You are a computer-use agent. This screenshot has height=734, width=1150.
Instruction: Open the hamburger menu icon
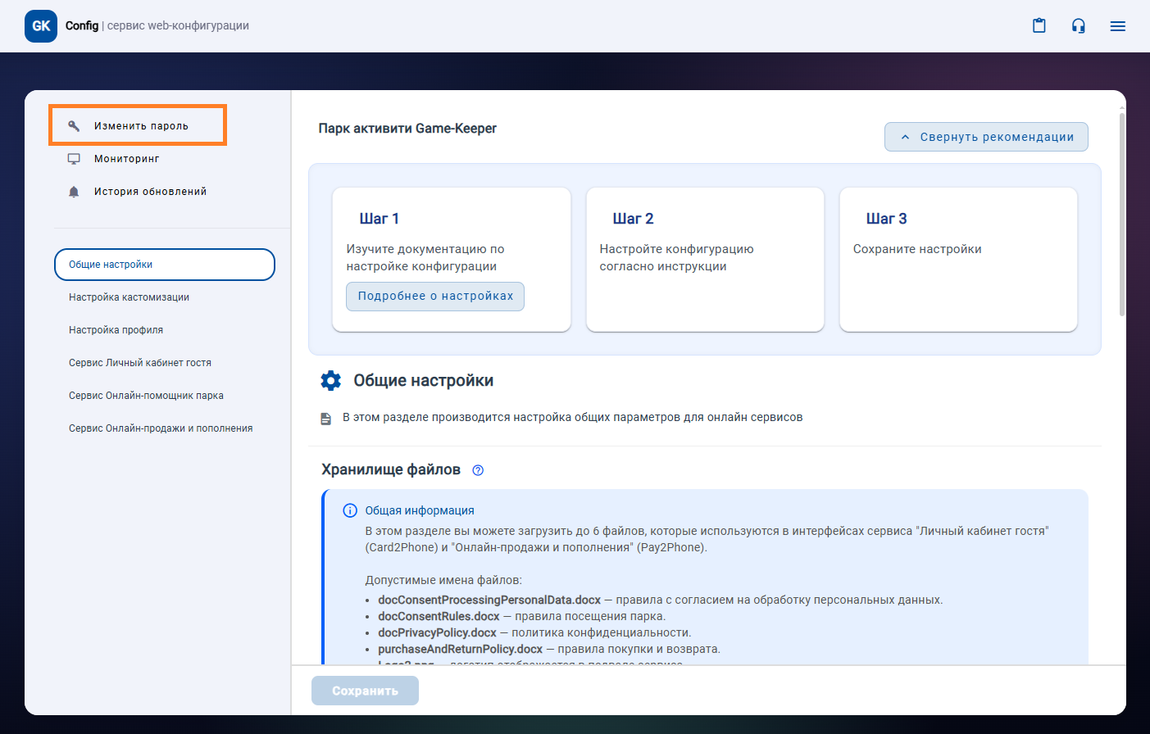[1117, 26]
